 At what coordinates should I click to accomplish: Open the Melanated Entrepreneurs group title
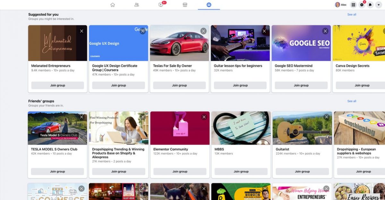pyautogui.click(x=51, y=66)
